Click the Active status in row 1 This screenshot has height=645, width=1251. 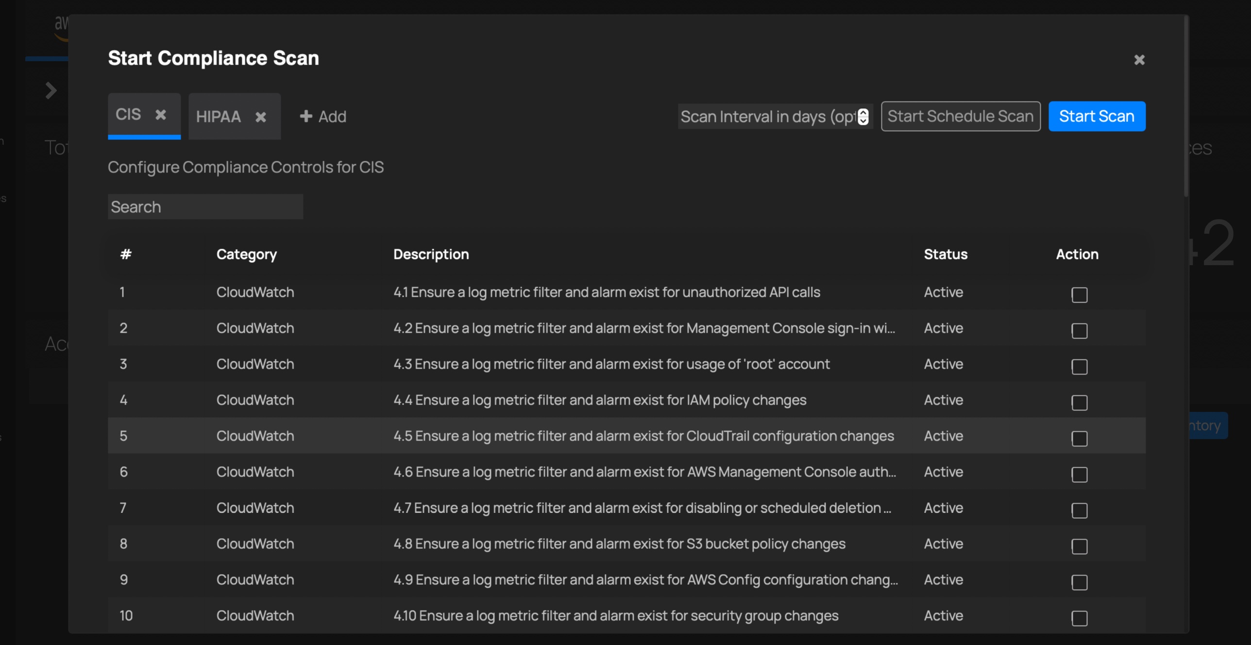[943, 292]
